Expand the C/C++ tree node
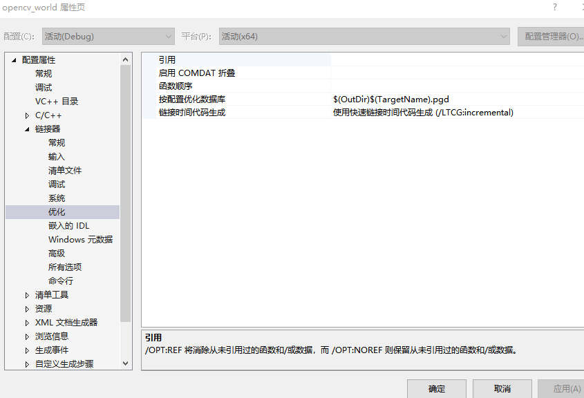The height and width of the screenshot is (398, 584). [x=27, y=115]
